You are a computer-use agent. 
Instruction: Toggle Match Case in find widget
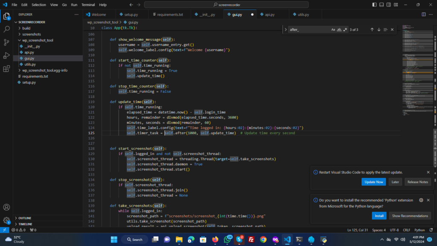coord(333,29)
